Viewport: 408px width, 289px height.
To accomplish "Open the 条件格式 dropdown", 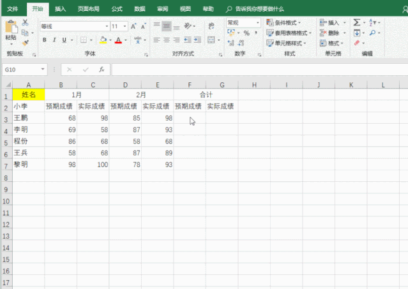I will pos(283,22).
